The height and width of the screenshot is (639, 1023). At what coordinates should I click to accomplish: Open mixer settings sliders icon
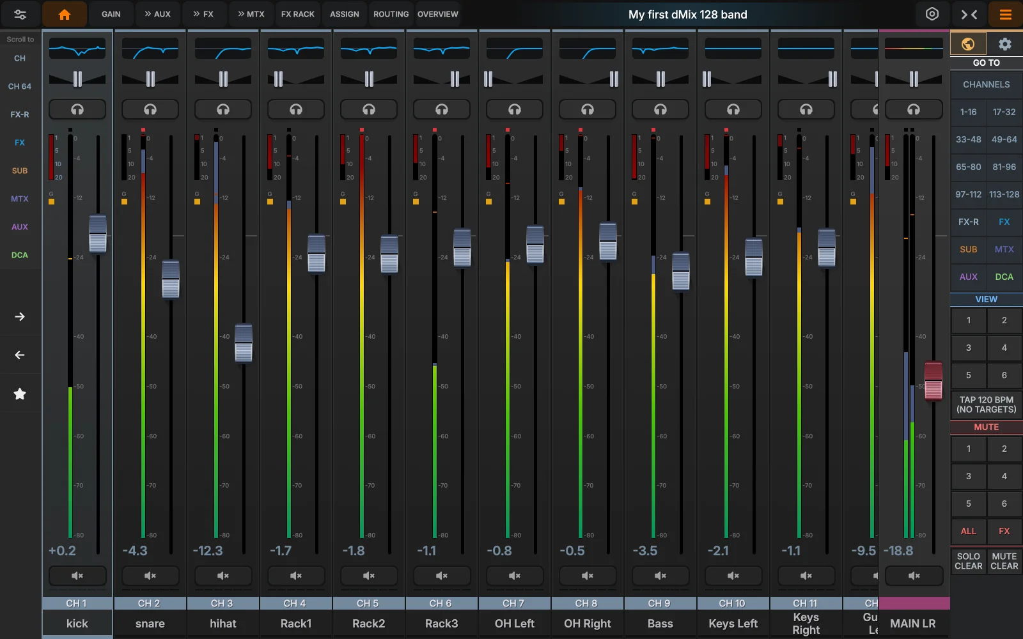20,14
